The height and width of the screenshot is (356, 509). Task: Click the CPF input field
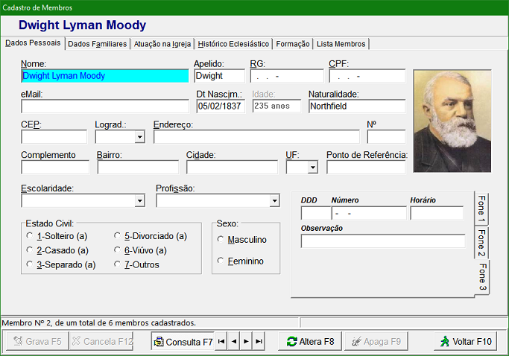pos(367,76)
